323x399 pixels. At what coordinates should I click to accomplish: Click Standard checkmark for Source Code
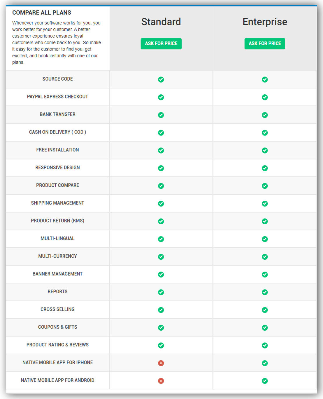161,79
